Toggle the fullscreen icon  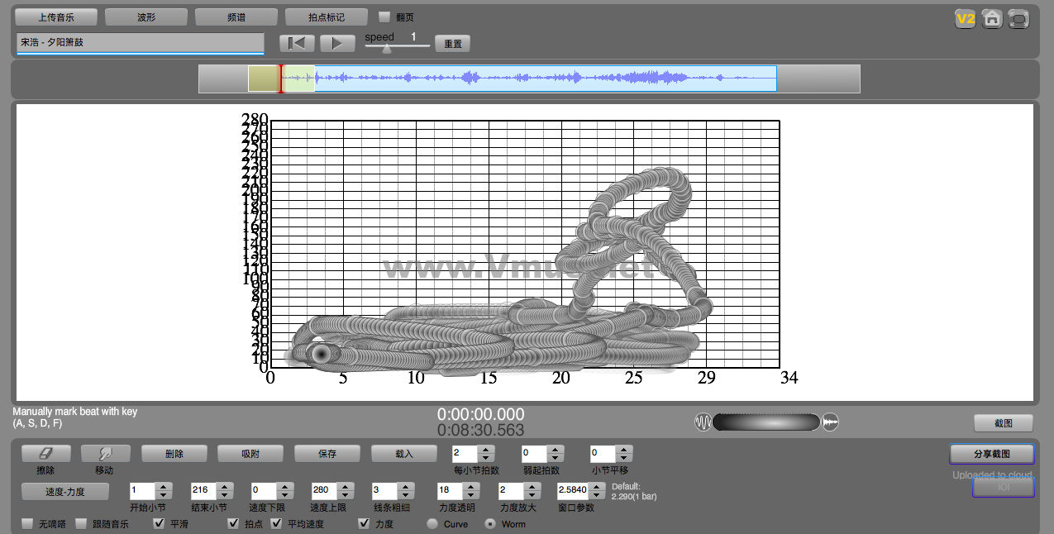pyautogui.click(x=1019, y=19)
